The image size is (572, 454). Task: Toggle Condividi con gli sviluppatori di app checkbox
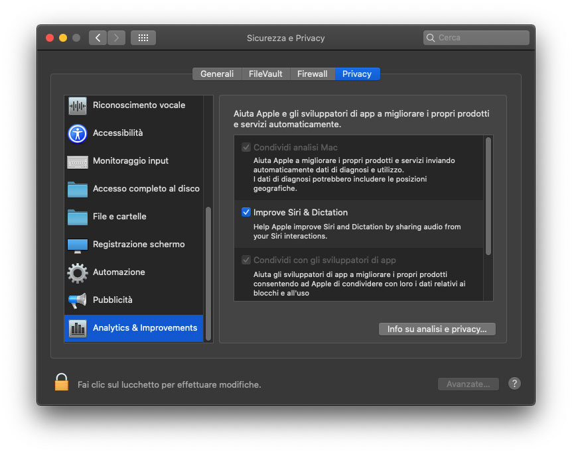pos(246,260)
